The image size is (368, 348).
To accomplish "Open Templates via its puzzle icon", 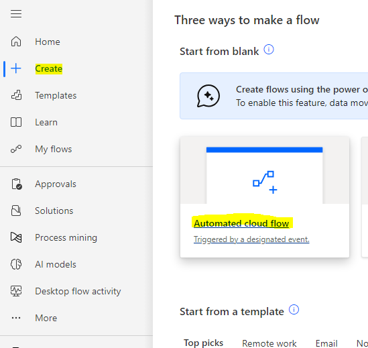I will 16,95.
